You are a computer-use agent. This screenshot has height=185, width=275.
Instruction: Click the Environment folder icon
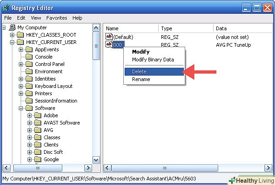pos(29,71)
